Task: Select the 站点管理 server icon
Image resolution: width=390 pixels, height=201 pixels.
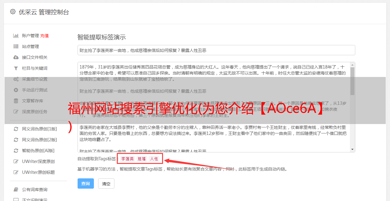Action: point(16,46)
